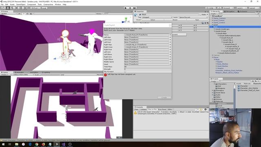Switch to the Animator tab
261x147 pixels.
pos(19,72)
